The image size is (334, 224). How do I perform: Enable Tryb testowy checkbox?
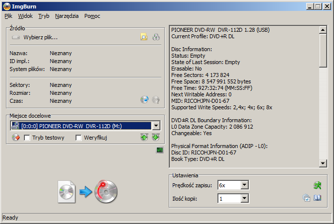27,138
